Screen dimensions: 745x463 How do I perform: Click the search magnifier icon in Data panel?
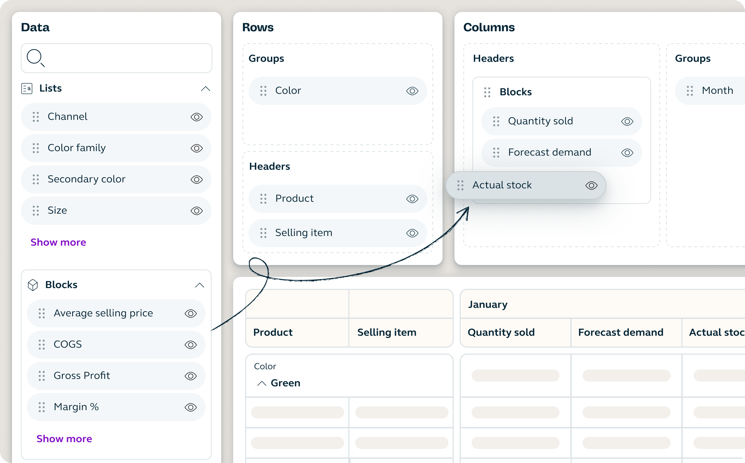[x=36, y=58]
